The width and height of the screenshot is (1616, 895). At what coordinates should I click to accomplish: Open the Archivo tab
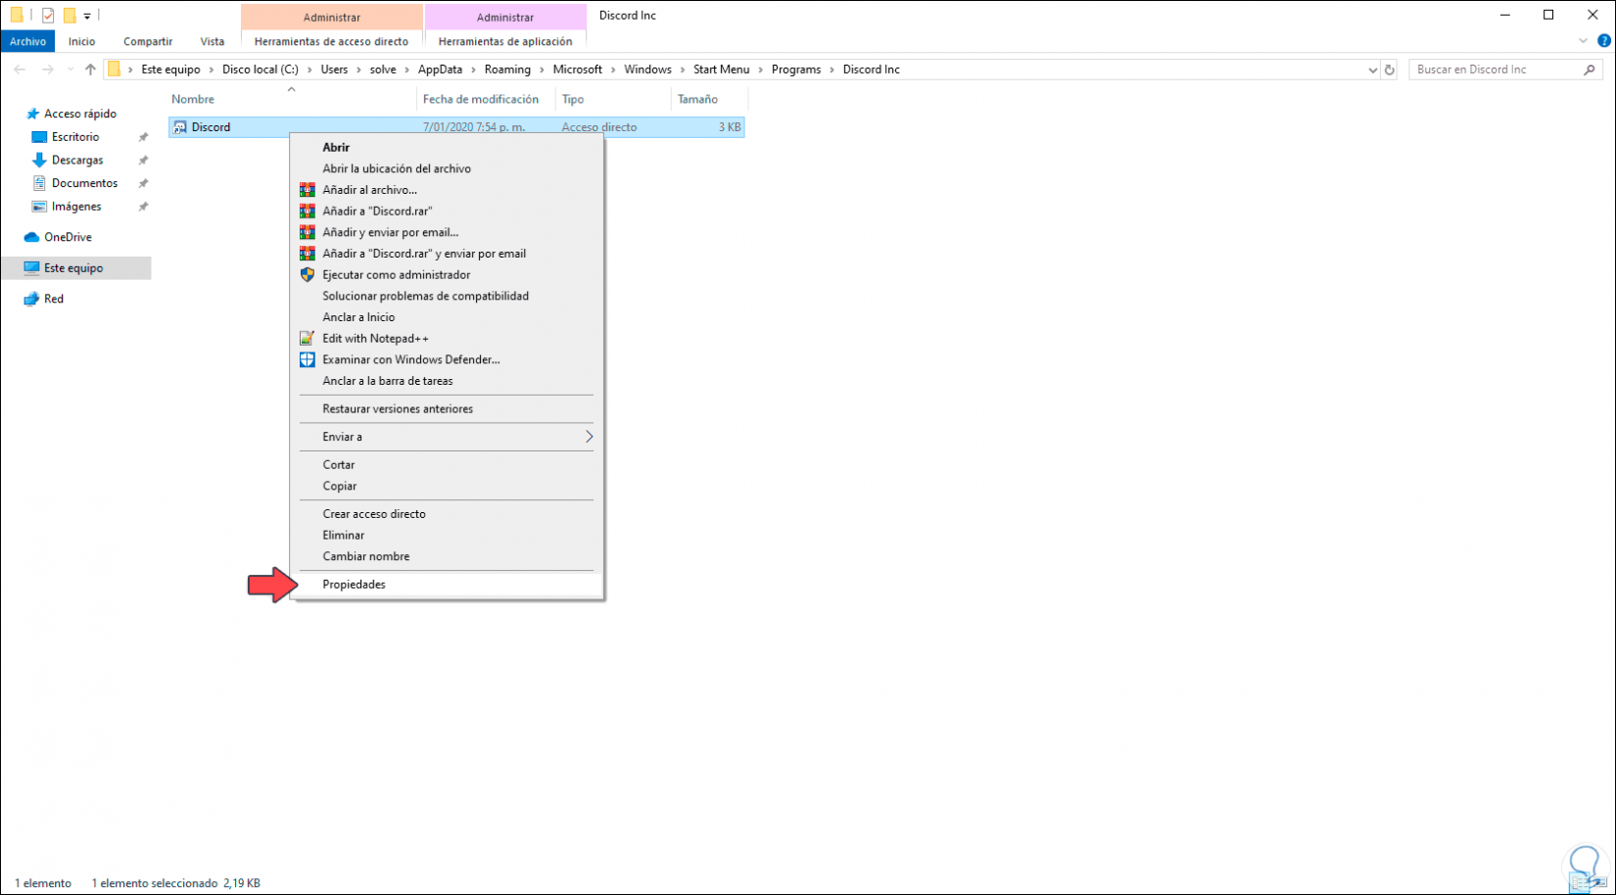click(28, 41)
